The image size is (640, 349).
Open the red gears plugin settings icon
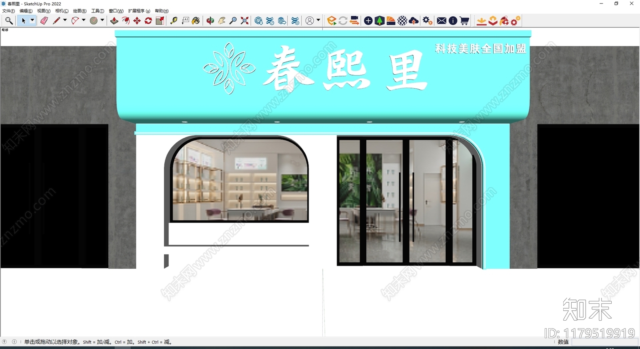coord(516,21)
